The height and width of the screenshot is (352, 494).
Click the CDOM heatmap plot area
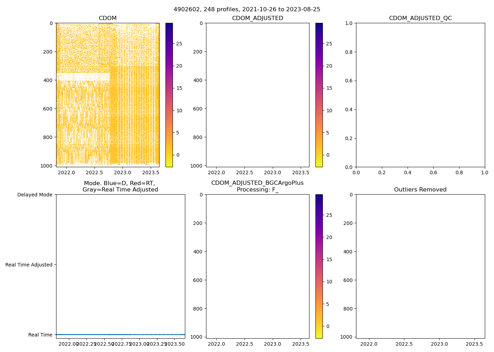pyautogui.click(x=108, y=95)
